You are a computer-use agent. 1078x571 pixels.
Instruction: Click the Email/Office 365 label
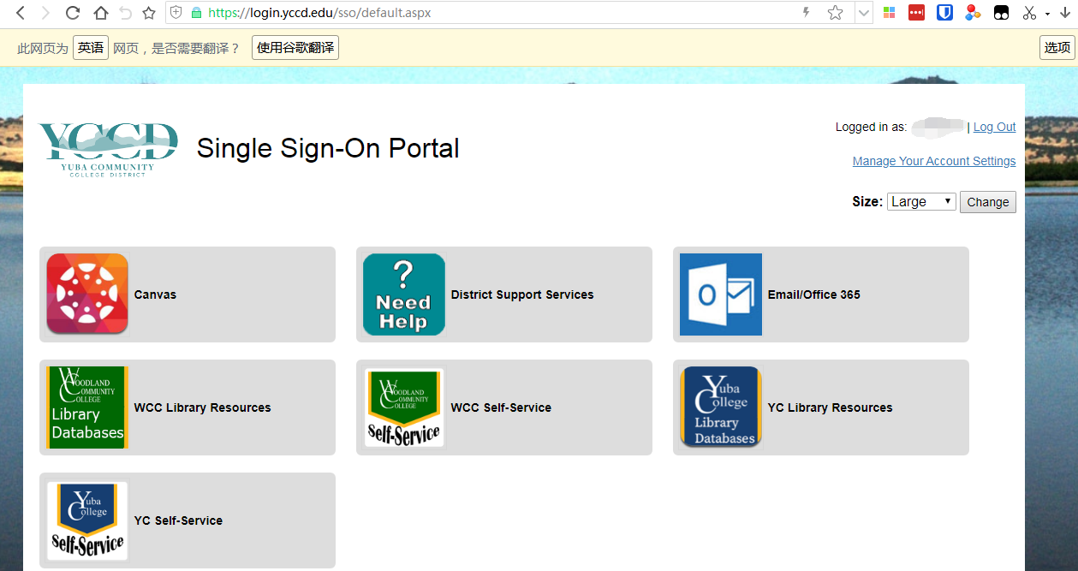814,294
